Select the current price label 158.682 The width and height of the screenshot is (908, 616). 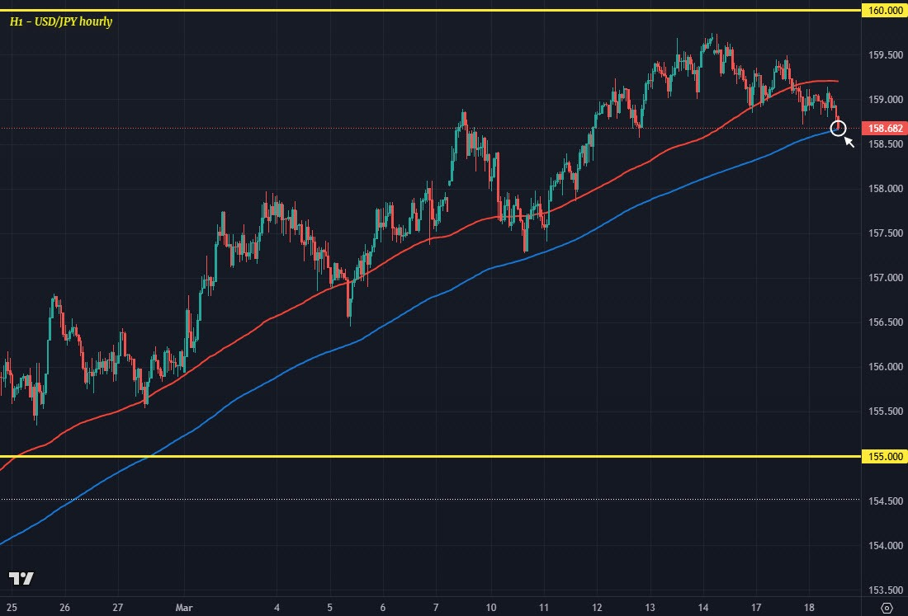pyautogui.click(x=882, y=128)
